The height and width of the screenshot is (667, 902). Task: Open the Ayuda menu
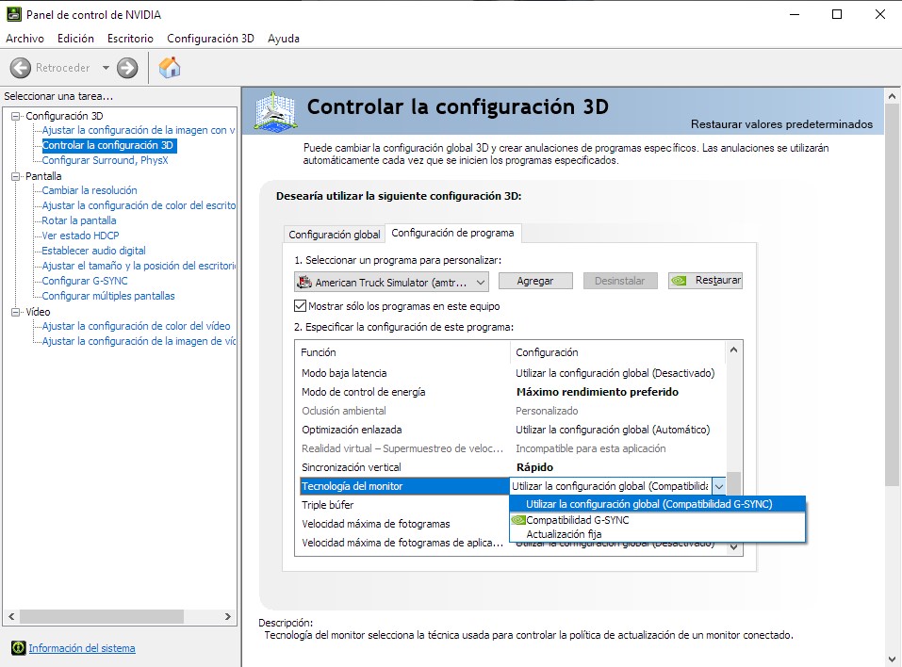pyautogui.click(x=284, y=39)
